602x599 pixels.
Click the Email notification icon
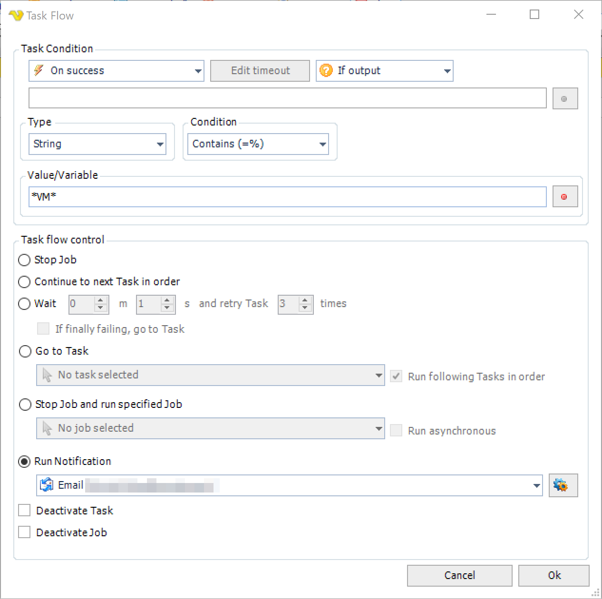(x=47, y=485)
